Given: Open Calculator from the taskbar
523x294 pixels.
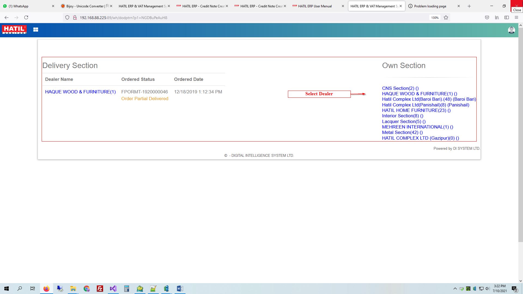Looking at the screenshot, I should point(126,289).
